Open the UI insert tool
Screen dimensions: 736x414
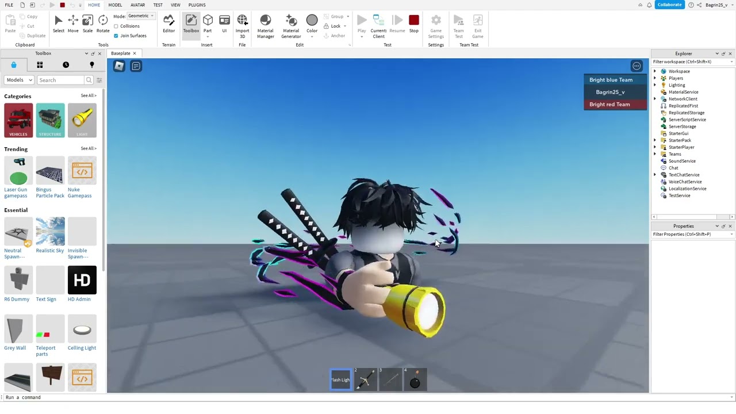coord(224,24)
